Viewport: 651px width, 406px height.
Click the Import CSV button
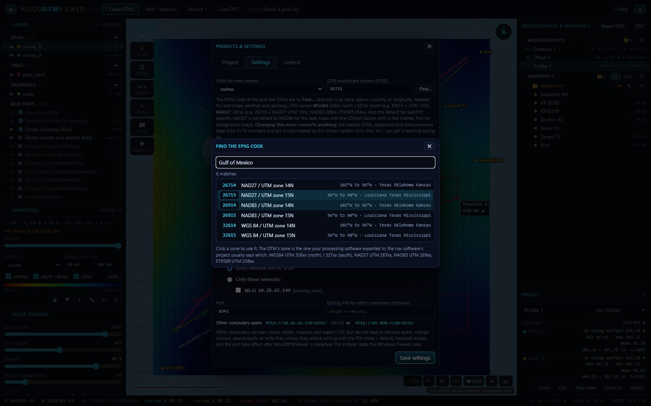(x=613, y=26)
